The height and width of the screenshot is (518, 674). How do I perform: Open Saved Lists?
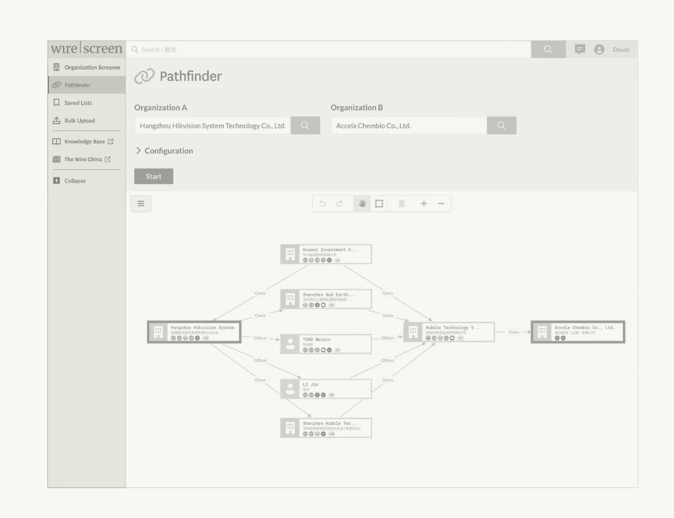click(86, 102)
